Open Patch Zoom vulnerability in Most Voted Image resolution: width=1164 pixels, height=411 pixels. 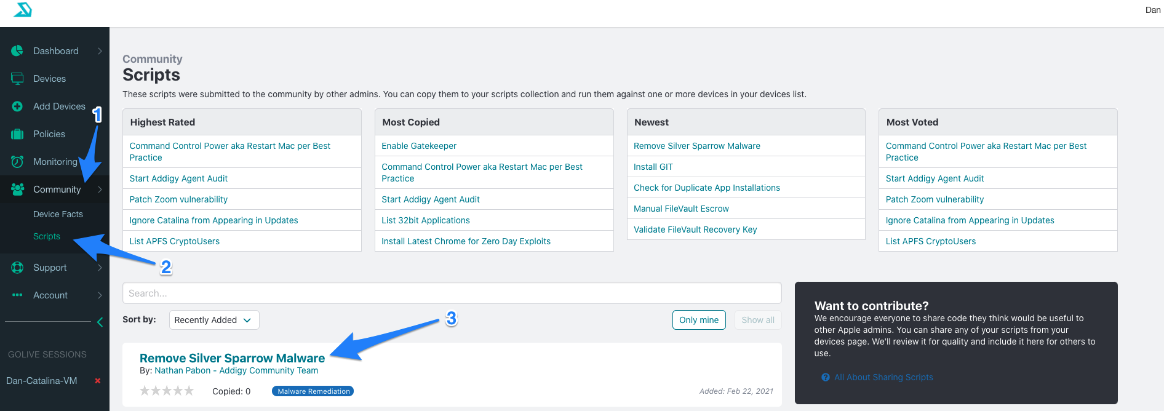click(x=935, y=199)
